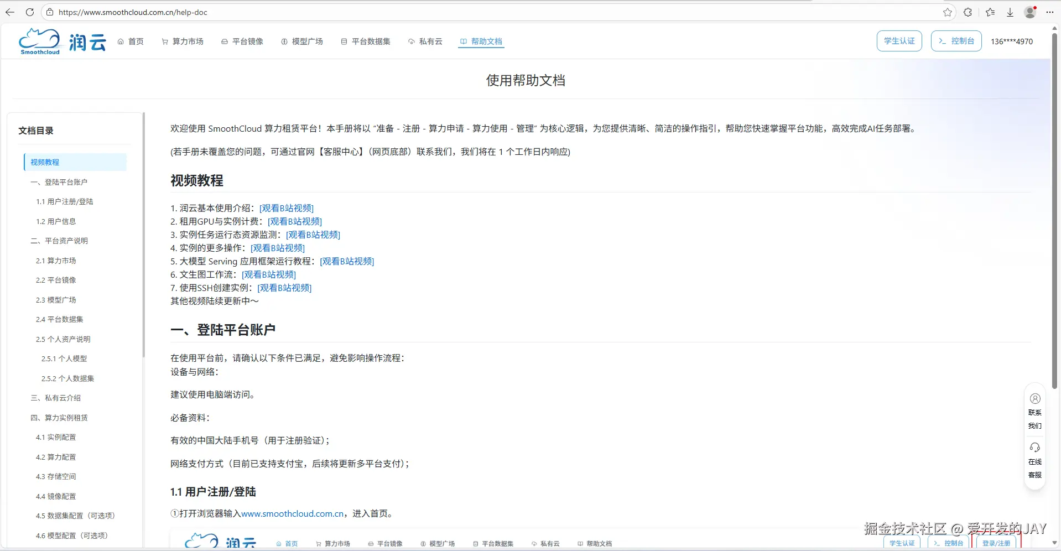Jump to 二、平台资产说明 in the directory
Image resolution: width=1061 pixels, height=551 pixels.
coord(59,241)
